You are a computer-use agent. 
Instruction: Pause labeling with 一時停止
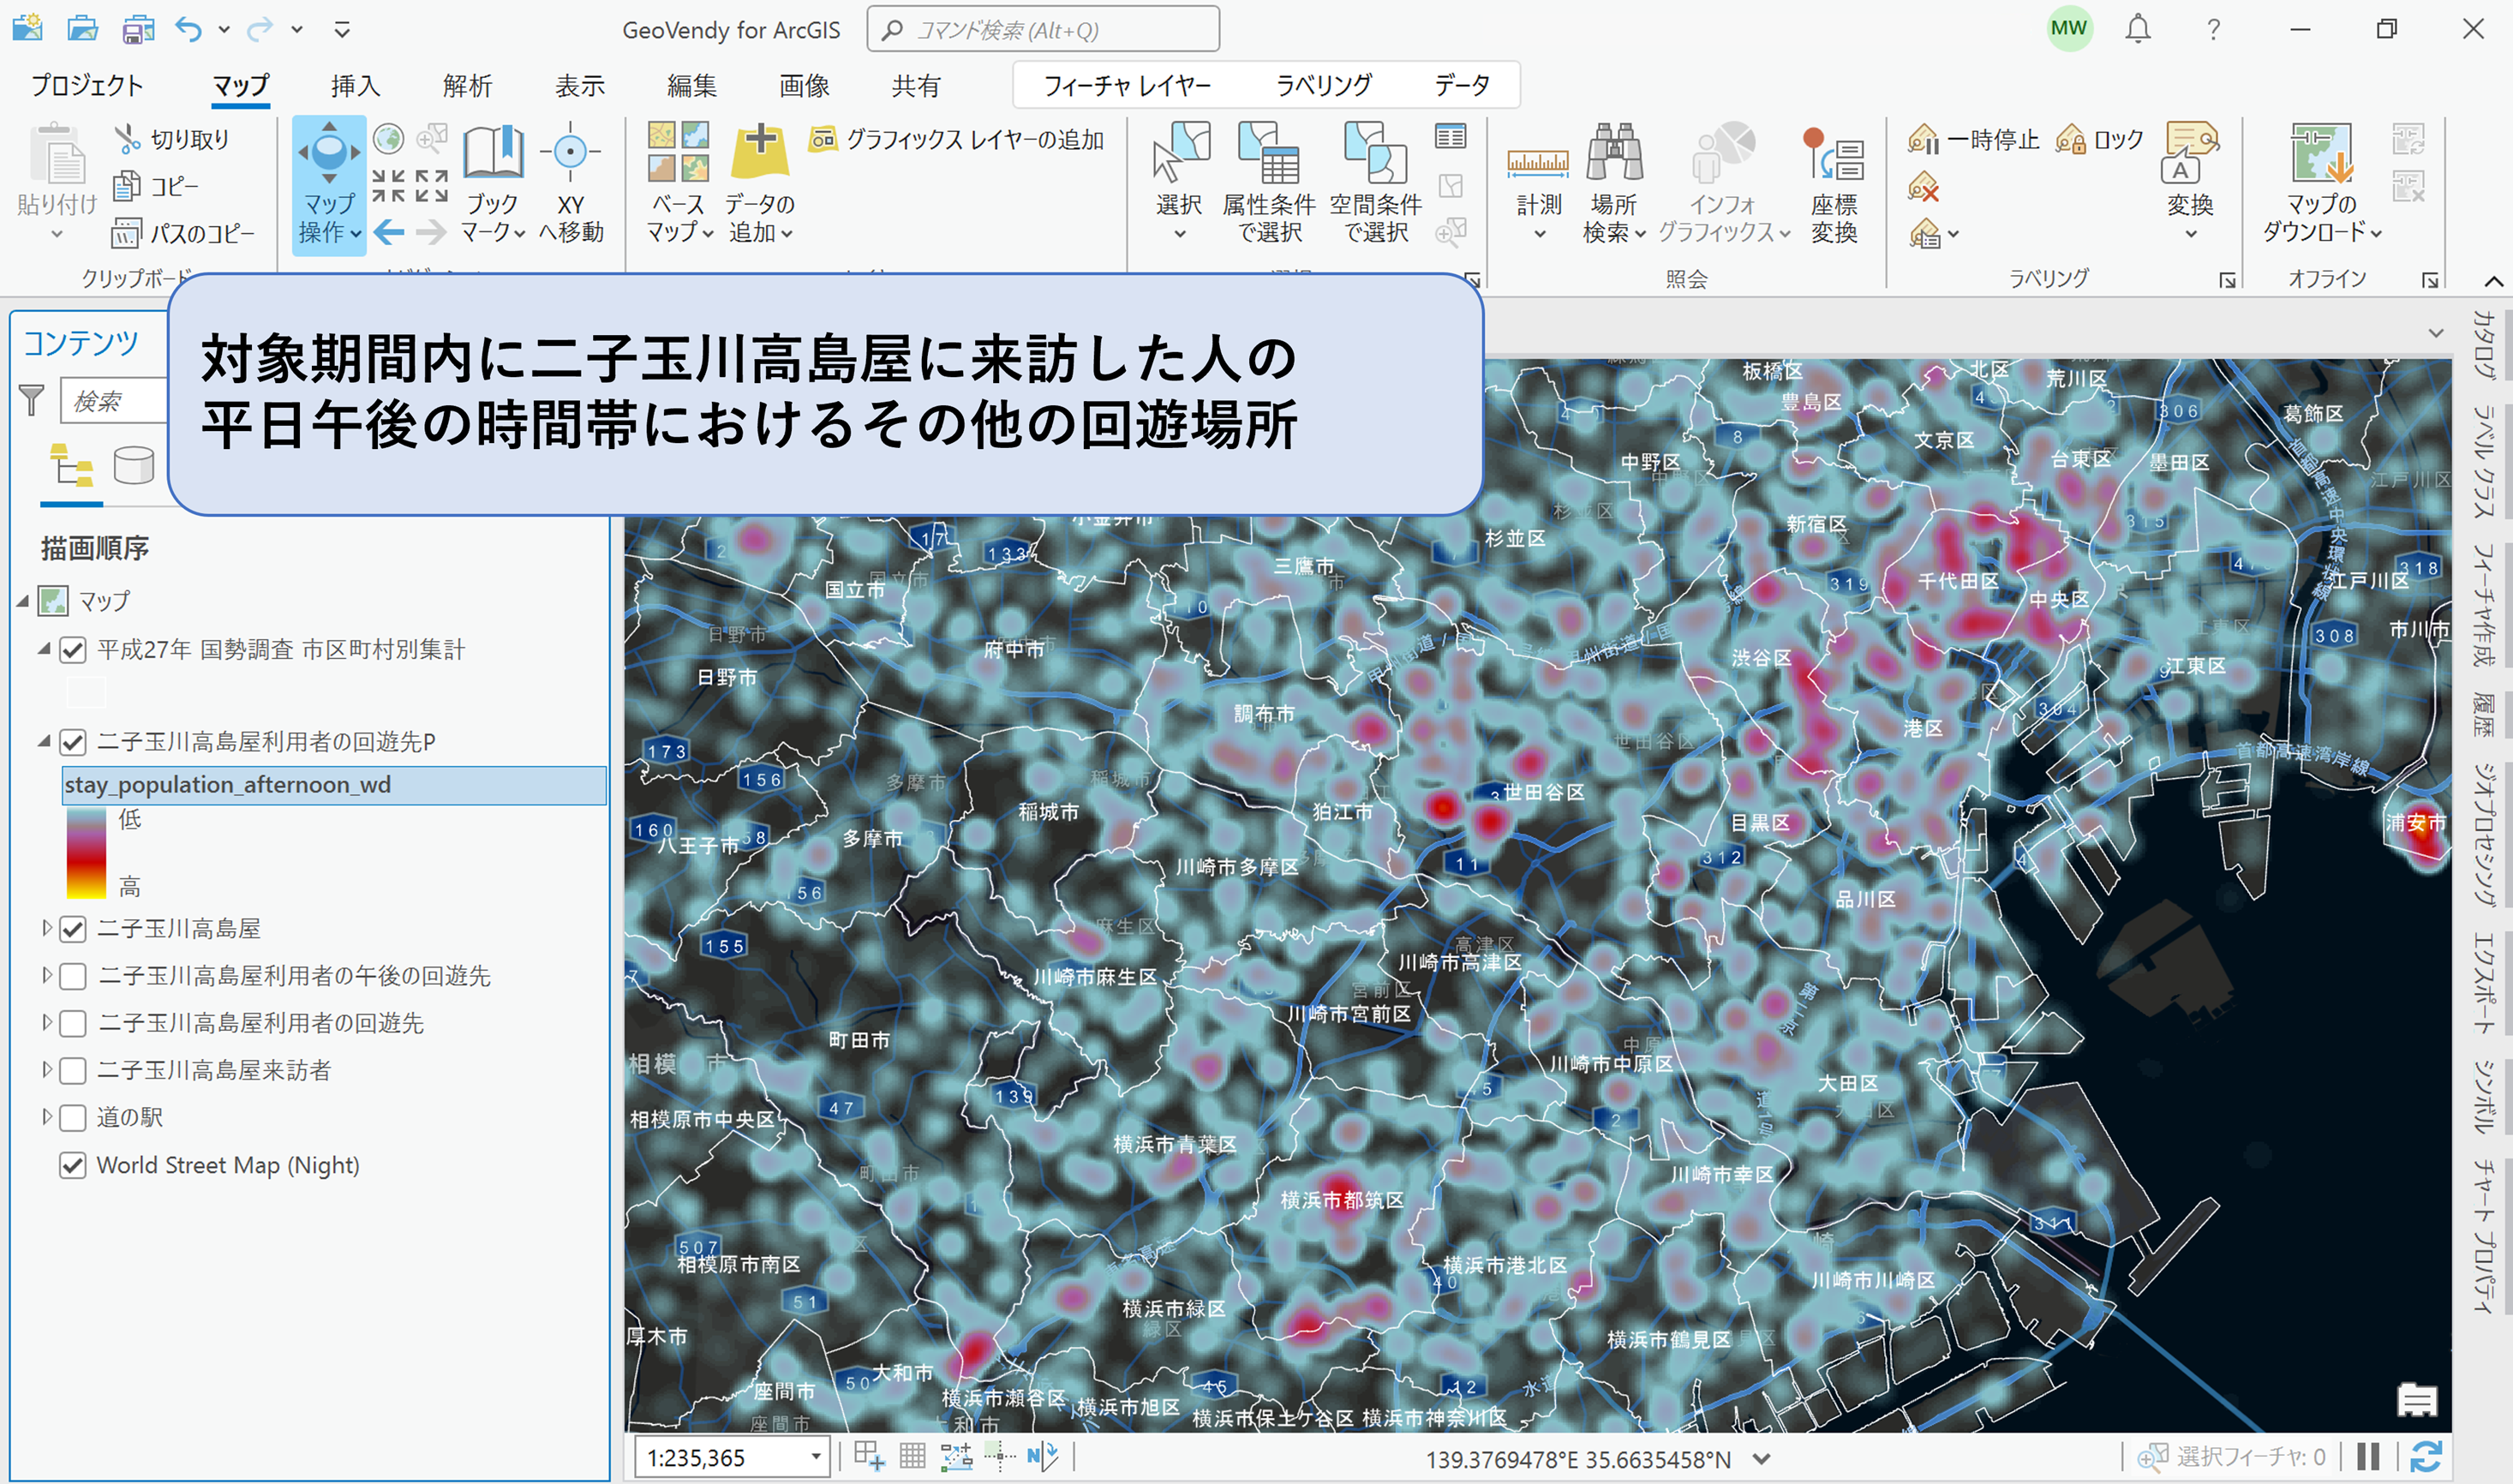[1973, 140]
